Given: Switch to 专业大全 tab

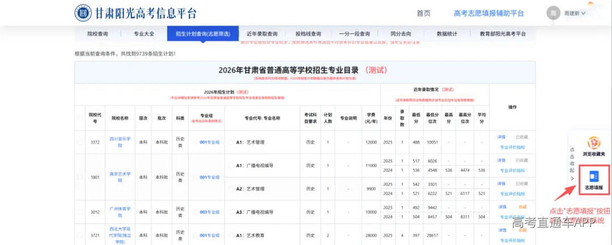Looking at the screenshot, I should 144,34.
